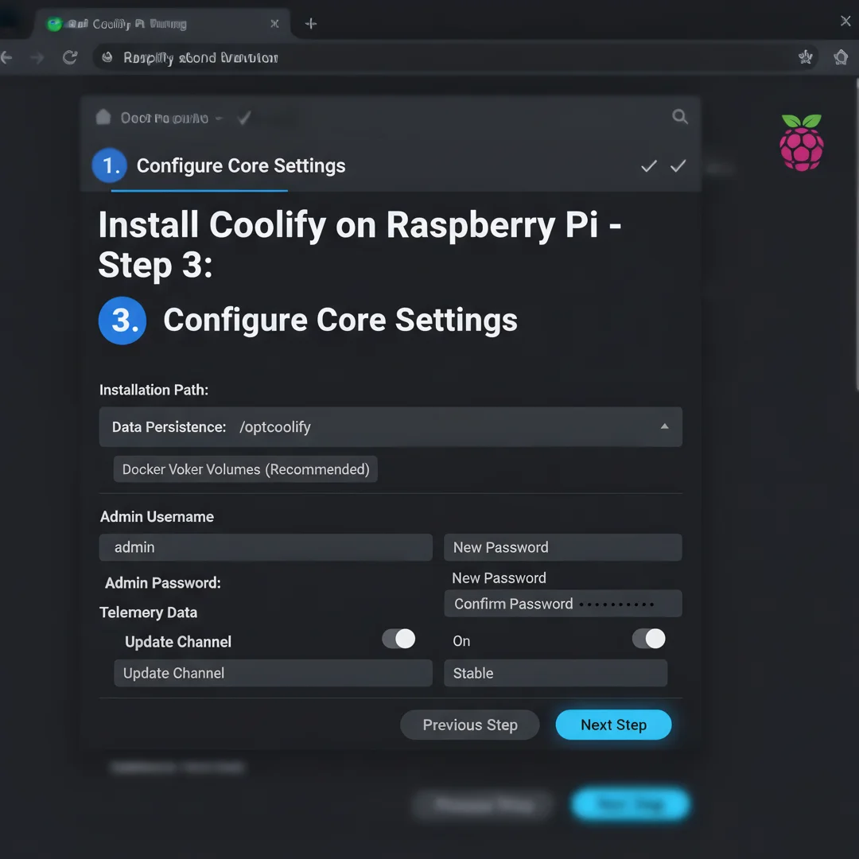Click the Coolify tab favicon
Viewport: 859px width, 859px height.
[x=54, y=24]
